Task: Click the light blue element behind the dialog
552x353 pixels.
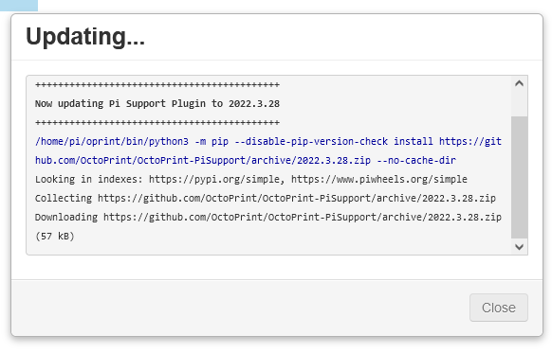Action: pos(19,6)
